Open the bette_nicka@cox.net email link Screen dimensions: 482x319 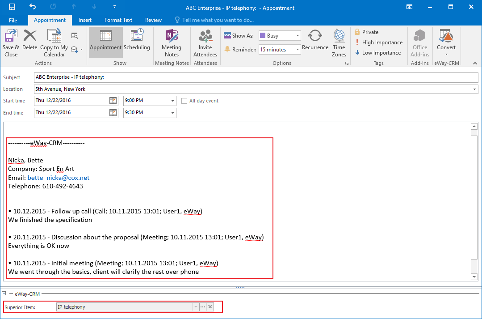pyautogui.click(x=59, y=178)
